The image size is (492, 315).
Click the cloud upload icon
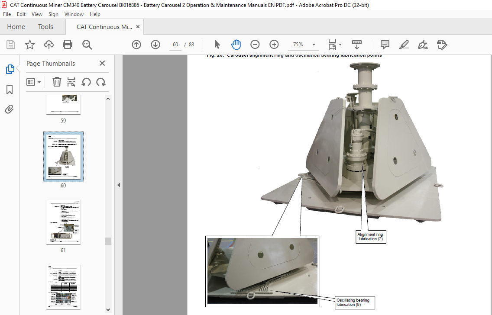[49, 45]
